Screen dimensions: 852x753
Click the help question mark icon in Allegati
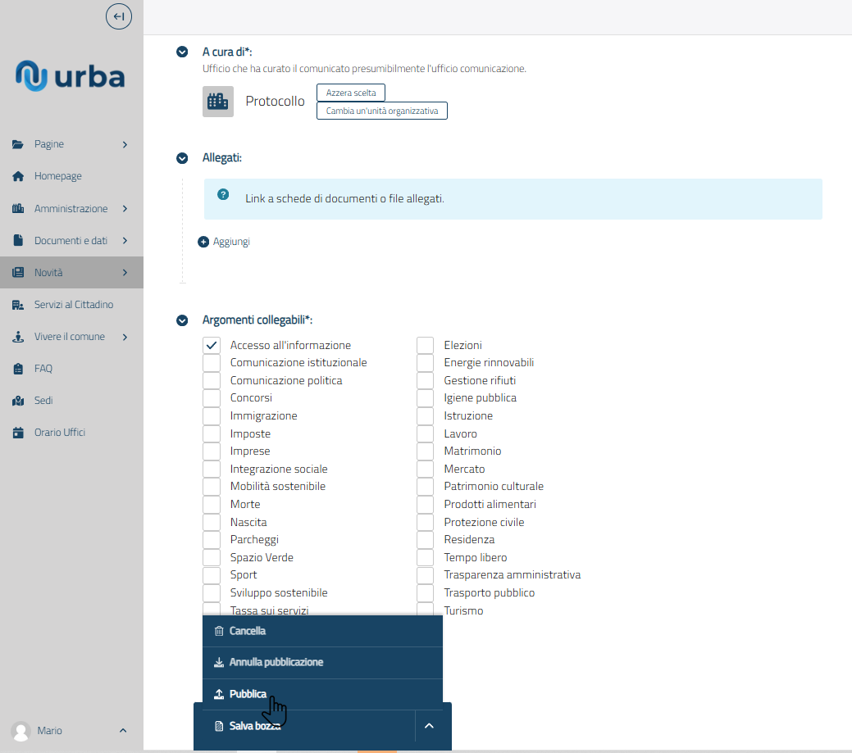pyautogui.click(x=223, y=195)
